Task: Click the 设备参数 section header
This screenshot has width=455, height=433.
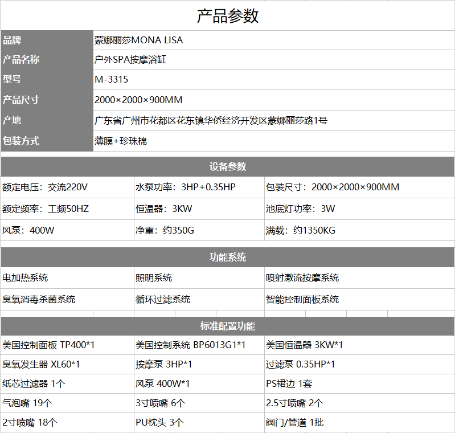Action: [228, 166]
